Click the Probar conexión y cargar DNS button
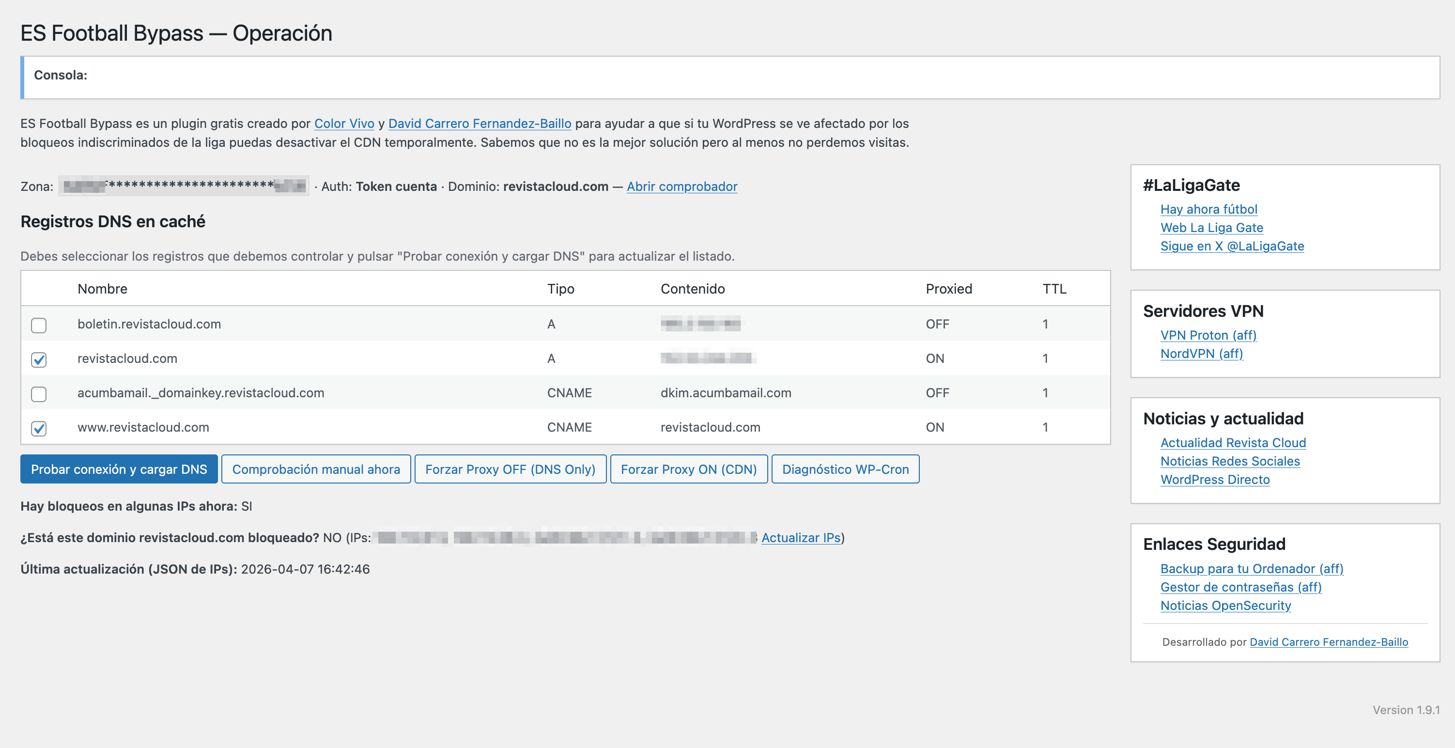 (x=119, y=469)
